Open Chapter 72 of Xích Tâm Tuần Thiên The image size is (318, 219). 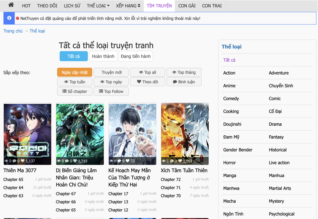[171, 180]
